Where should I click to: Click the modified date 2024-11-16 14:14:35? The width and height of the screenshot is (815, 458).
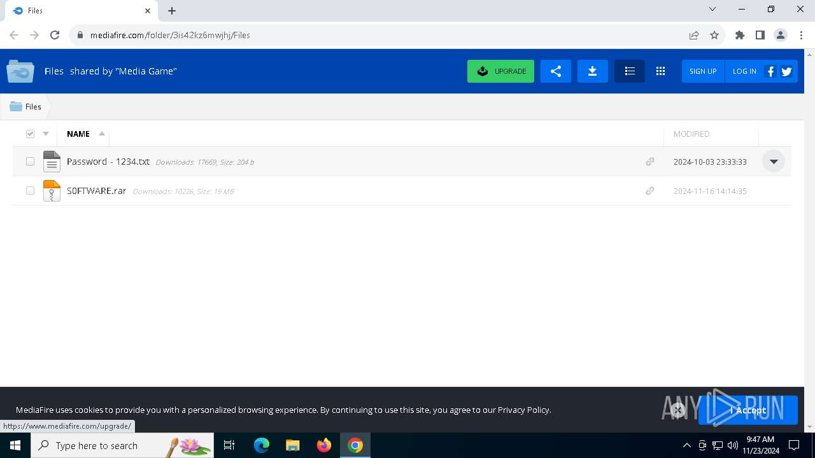pyautogui.click(x=710, y=191)
